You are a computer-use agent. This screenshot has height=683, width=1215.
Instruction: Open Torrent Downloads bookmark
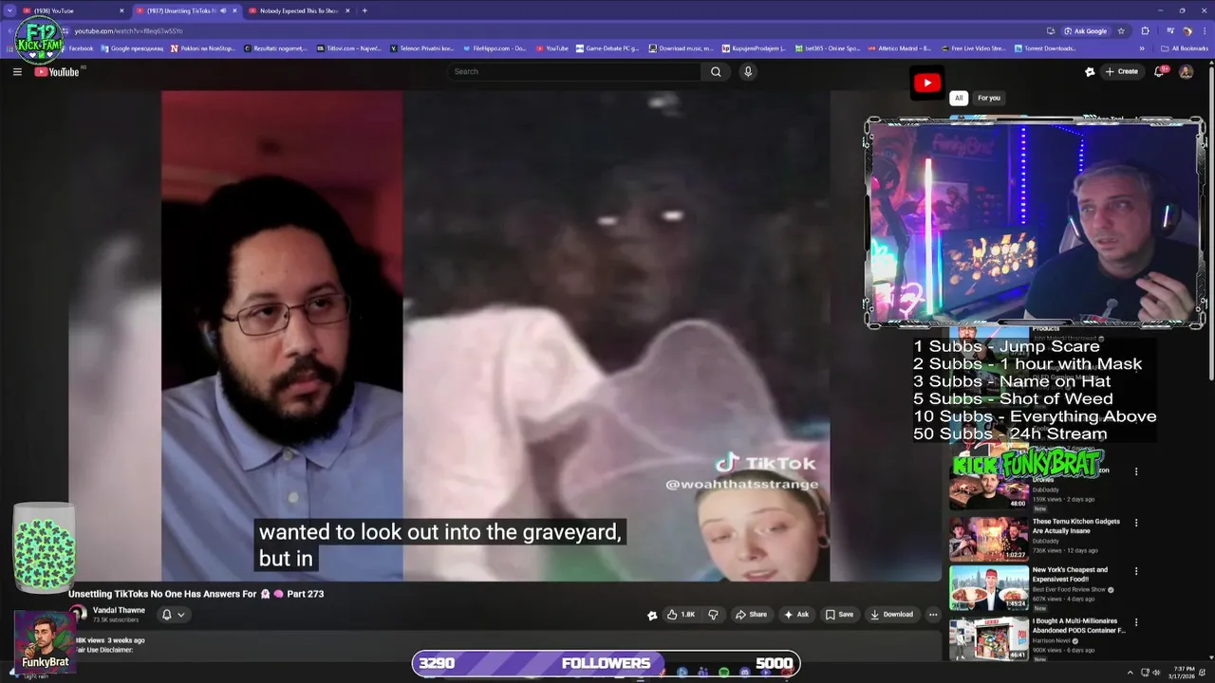[x=1045, y=48]
